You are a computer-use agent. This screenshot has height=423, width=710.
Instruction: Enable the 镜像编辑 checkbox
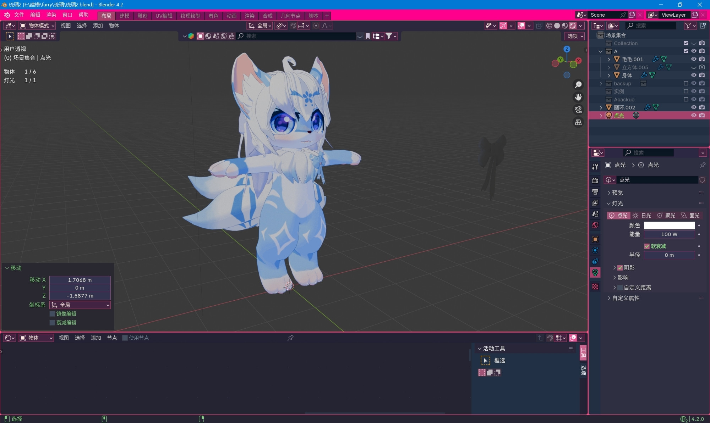coord(53,314)
